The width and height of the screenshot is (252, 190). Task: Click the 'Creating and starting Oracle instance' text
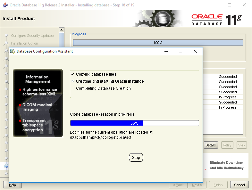tap(110, 81)
